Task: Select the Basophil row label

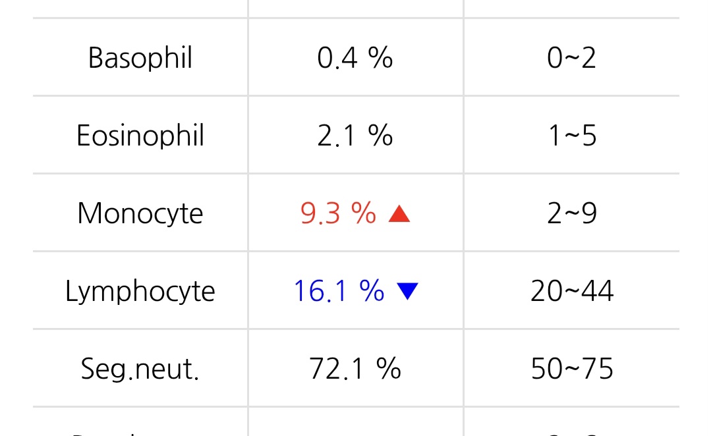Action: pos(140,58)
